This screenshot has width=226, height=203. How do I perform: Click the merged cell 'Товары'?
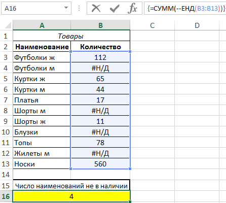coord(71,36)
